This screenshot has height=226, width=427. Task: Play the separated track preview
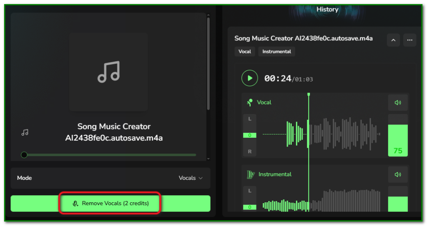pos(250,78)
